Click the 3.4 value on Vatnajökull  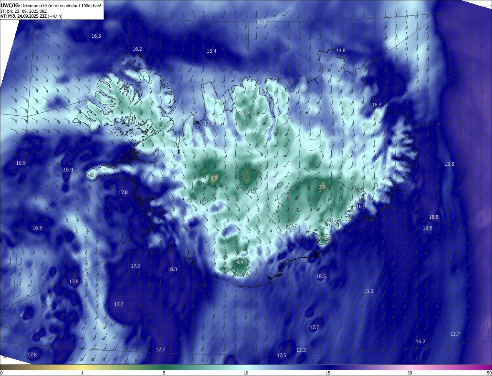coord(322,187)
